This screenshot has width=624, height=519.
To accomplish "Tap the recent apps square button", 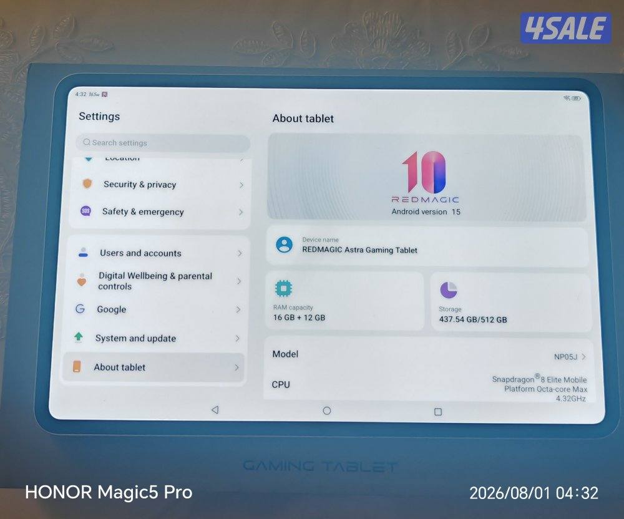I will [x=438, y=412].
